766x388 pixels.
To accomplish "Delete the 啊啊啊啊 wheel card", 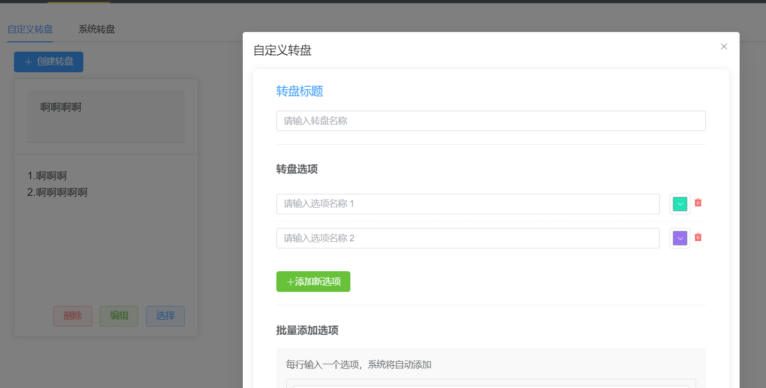I will tap(72, 316).
